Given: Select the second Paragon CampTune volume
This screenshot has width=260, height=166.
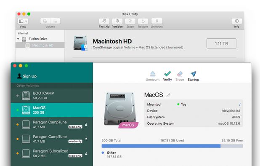Looking at the screenshot, I should [52, 139].
